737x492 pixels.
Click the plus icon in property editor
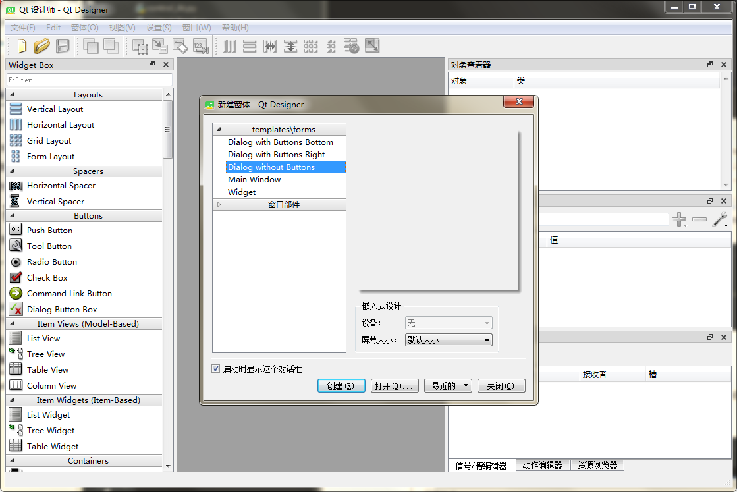(679, 219)
